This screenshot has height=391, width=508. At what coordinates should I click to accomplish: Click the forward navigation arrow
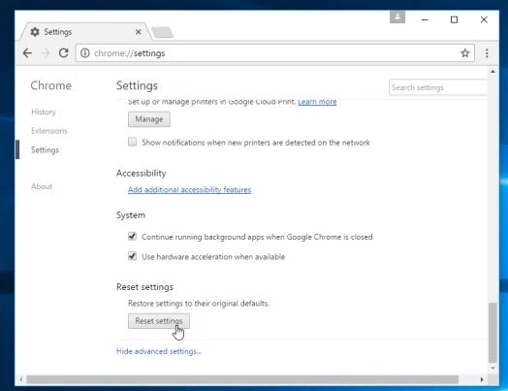(46, 52)
